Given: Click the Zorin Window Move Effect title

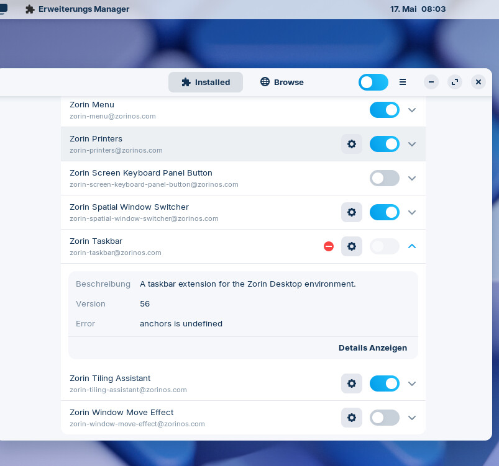Looking at the screenshot, I should [x=122, y=412].
